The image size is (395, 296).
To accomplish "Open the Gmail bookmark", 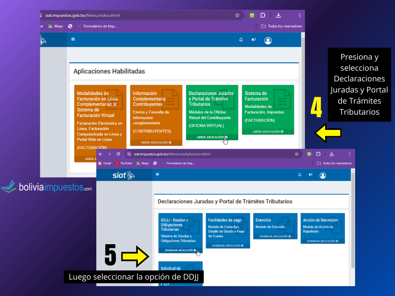I will click(x=105, y=163).
